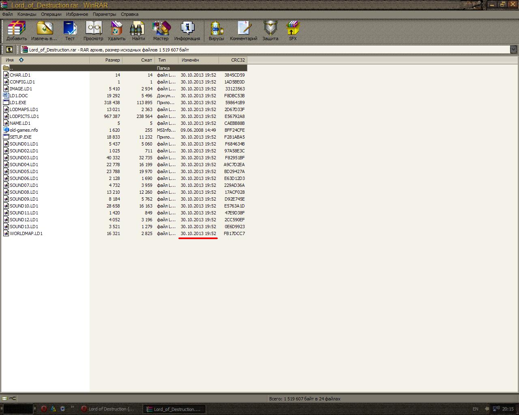Launch Opera from the quick launch bar
This screenshot has width=519, height=415.
click(44, 409)
